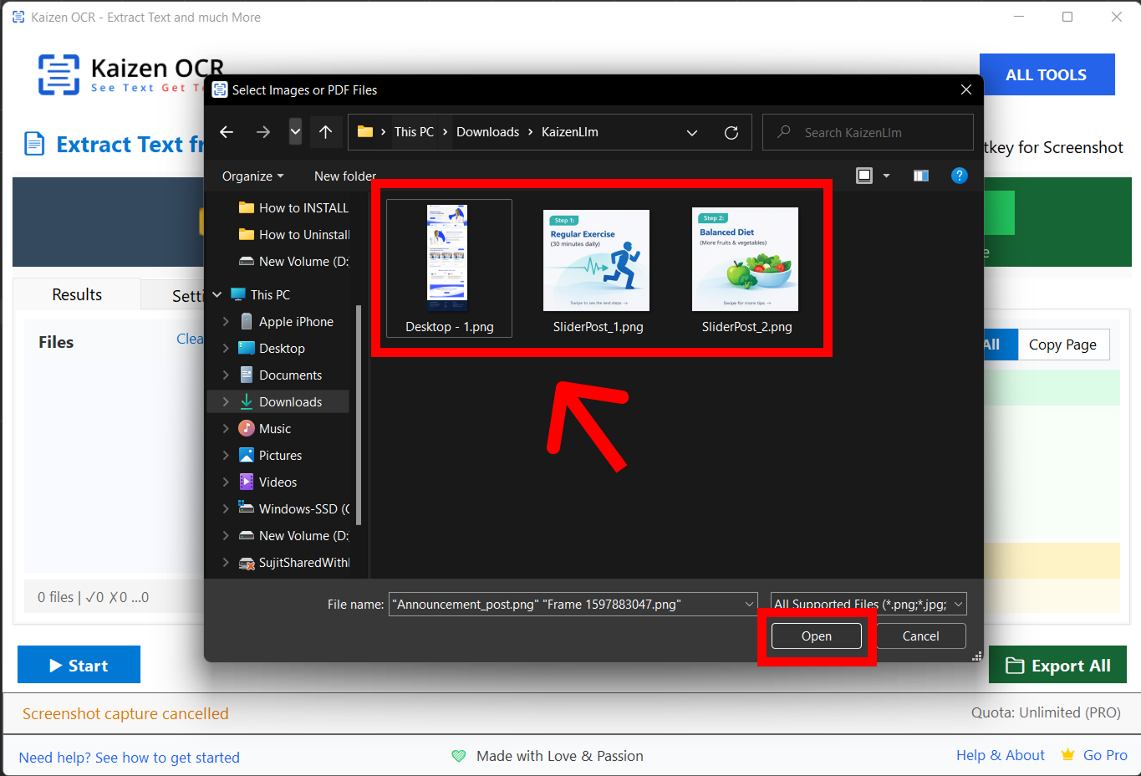Click the change view layout icon
The image size is (1141, 776).
pyautogui.click(x=864, y=176)
